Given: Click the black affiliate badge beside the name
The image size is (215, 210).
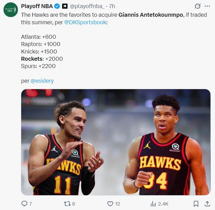Looking at the screenshot, I should (65, 6).
